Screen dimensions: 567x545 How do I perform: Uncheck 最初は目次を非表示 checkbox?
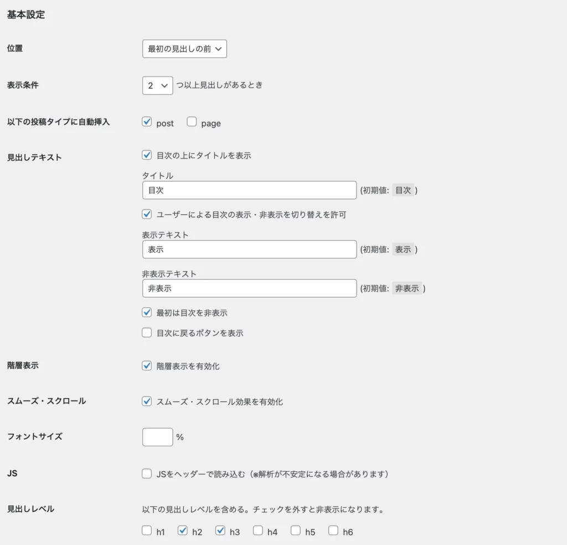coord(147,313)
